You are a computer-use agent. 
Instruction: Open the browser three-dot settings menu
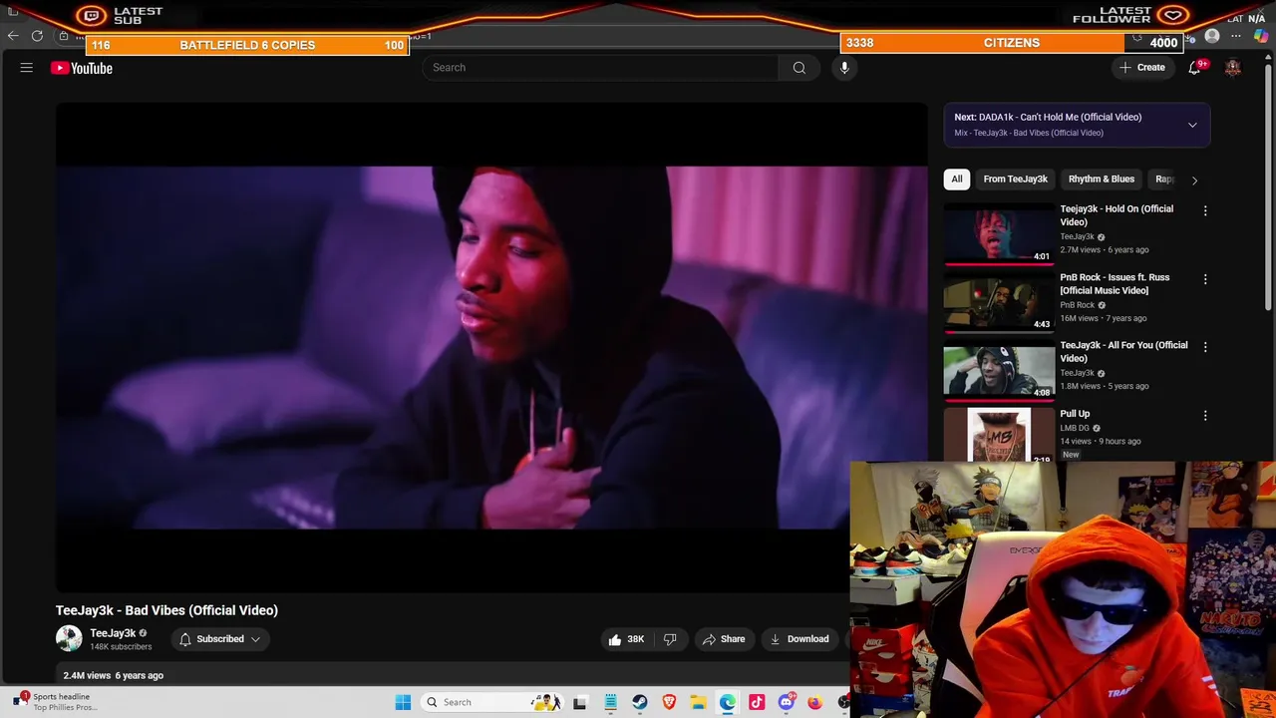coord(1236,36)
